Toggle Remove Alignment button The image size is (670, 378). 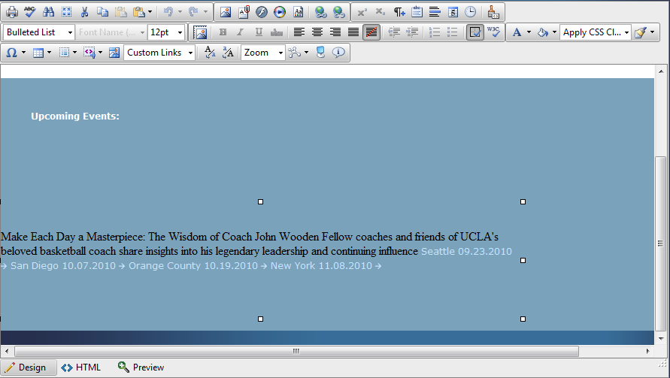371,32
